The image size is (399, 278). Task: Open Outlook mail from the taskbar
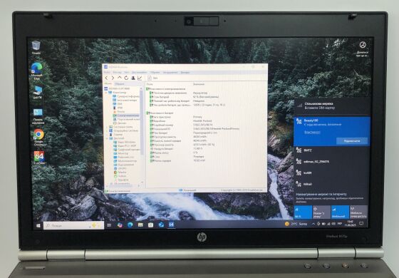tap(161, 225)
